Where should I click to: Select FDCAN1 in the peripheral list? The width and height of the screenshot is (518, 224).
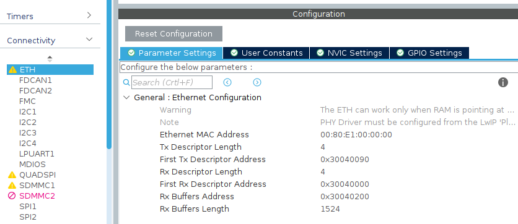[x=35, y=80]
